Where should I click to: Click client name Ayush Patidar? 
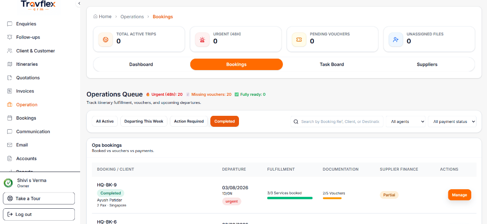tap(110, 200)
